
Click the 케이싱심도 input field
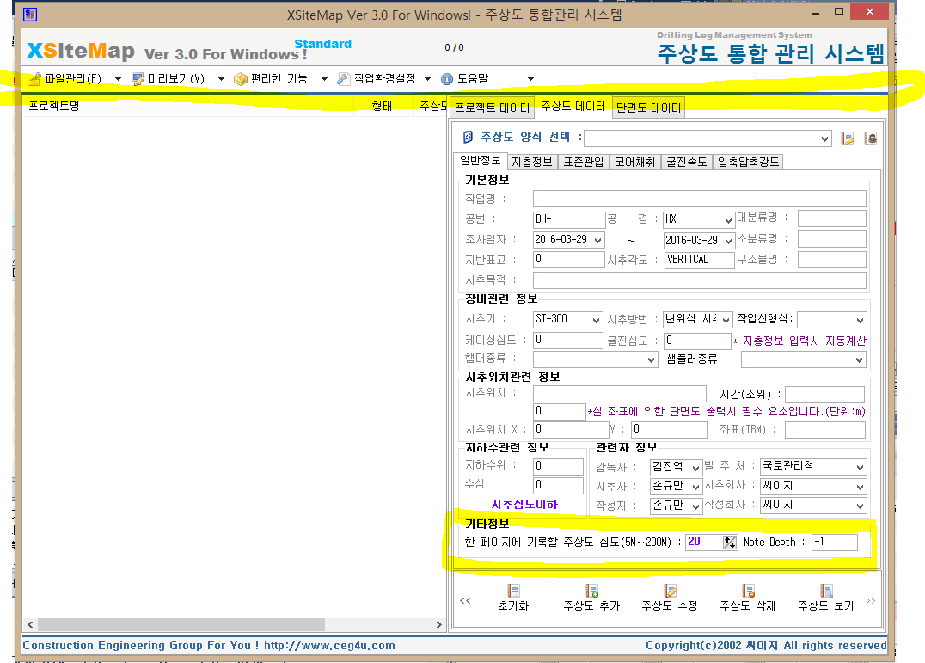tap(568, 341)
